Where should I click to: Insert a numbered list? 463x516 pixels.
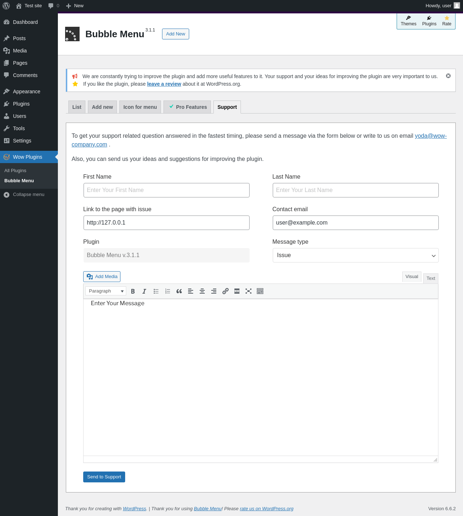click(x=167, y=291)
